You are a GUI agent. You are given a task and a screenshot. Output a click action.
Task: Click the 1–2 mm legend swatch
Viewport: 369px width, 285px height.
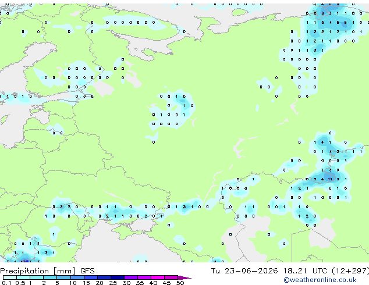click(x=37, y=277)
